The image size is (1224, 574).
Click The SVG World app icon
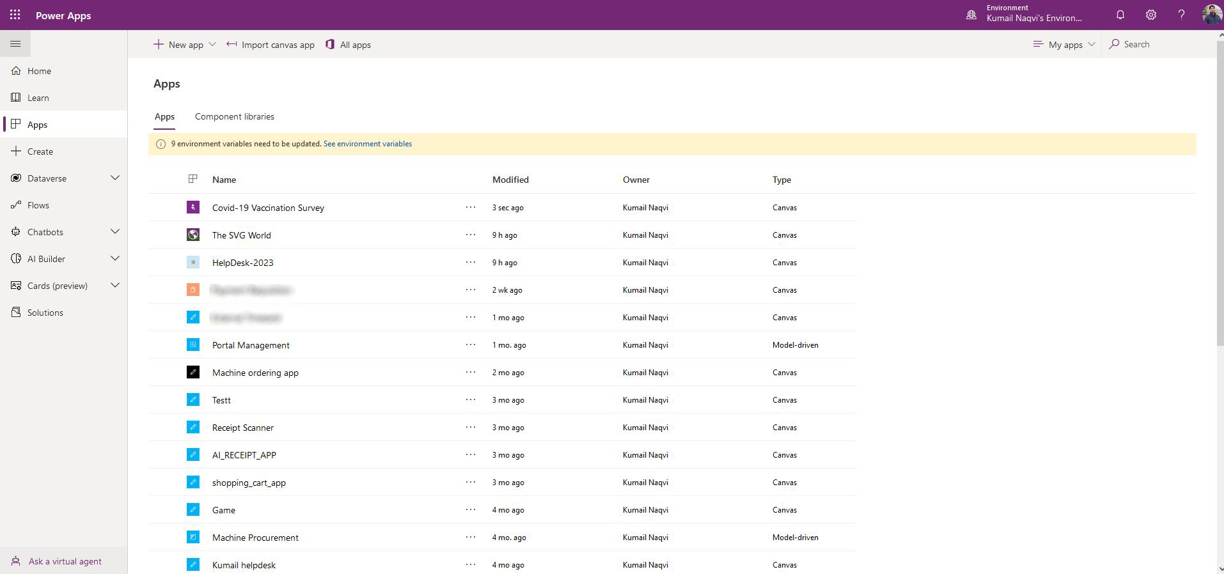(192, 235)
